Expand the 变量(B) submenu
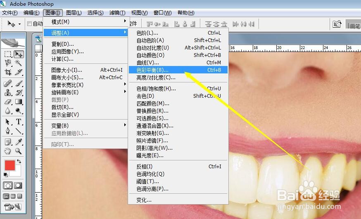This screenshot has width=361, height=219. [85, 125]
